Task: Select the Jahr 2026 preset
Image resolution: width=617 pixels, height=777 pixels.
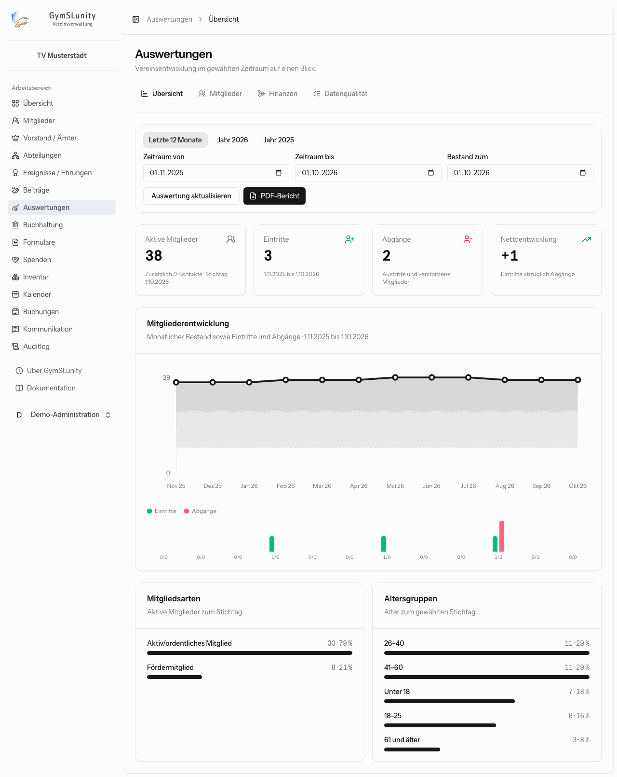Action: point(232,140)
